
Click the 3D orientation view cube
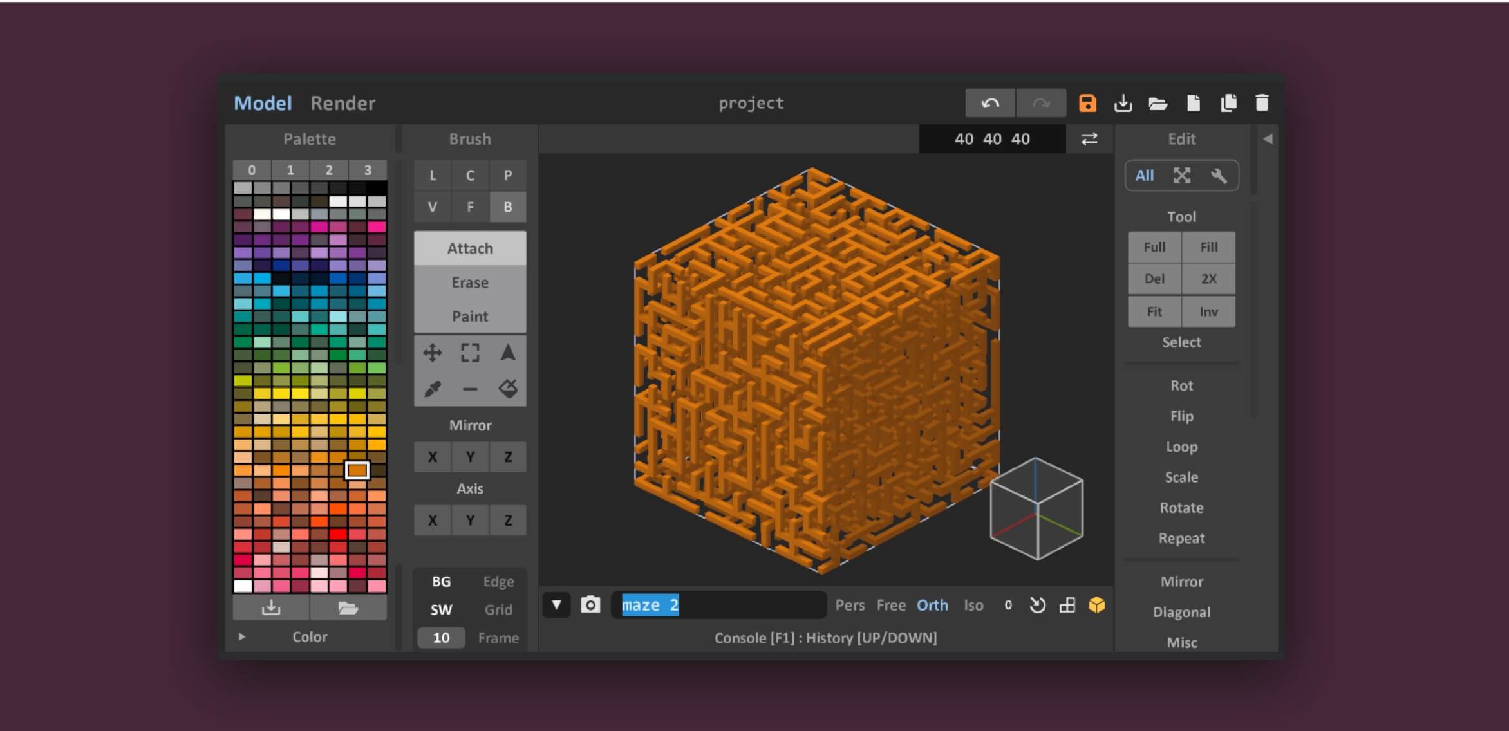click(1036, 508)
